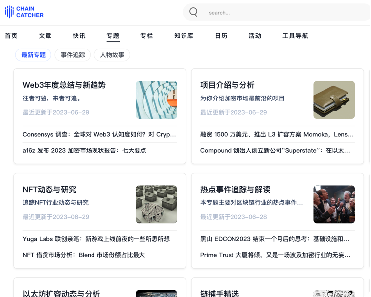Click the magnifying glass search icon
The image size is (371, 297).
pos(193,12)
